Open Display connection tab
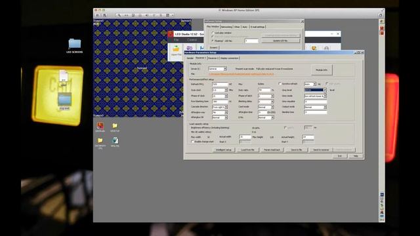The height and width of the screenshot is (236, 420). tap(229, 58)
